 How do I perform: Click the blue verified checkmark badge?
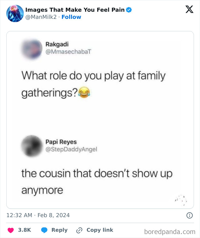(x=129, y=10)
